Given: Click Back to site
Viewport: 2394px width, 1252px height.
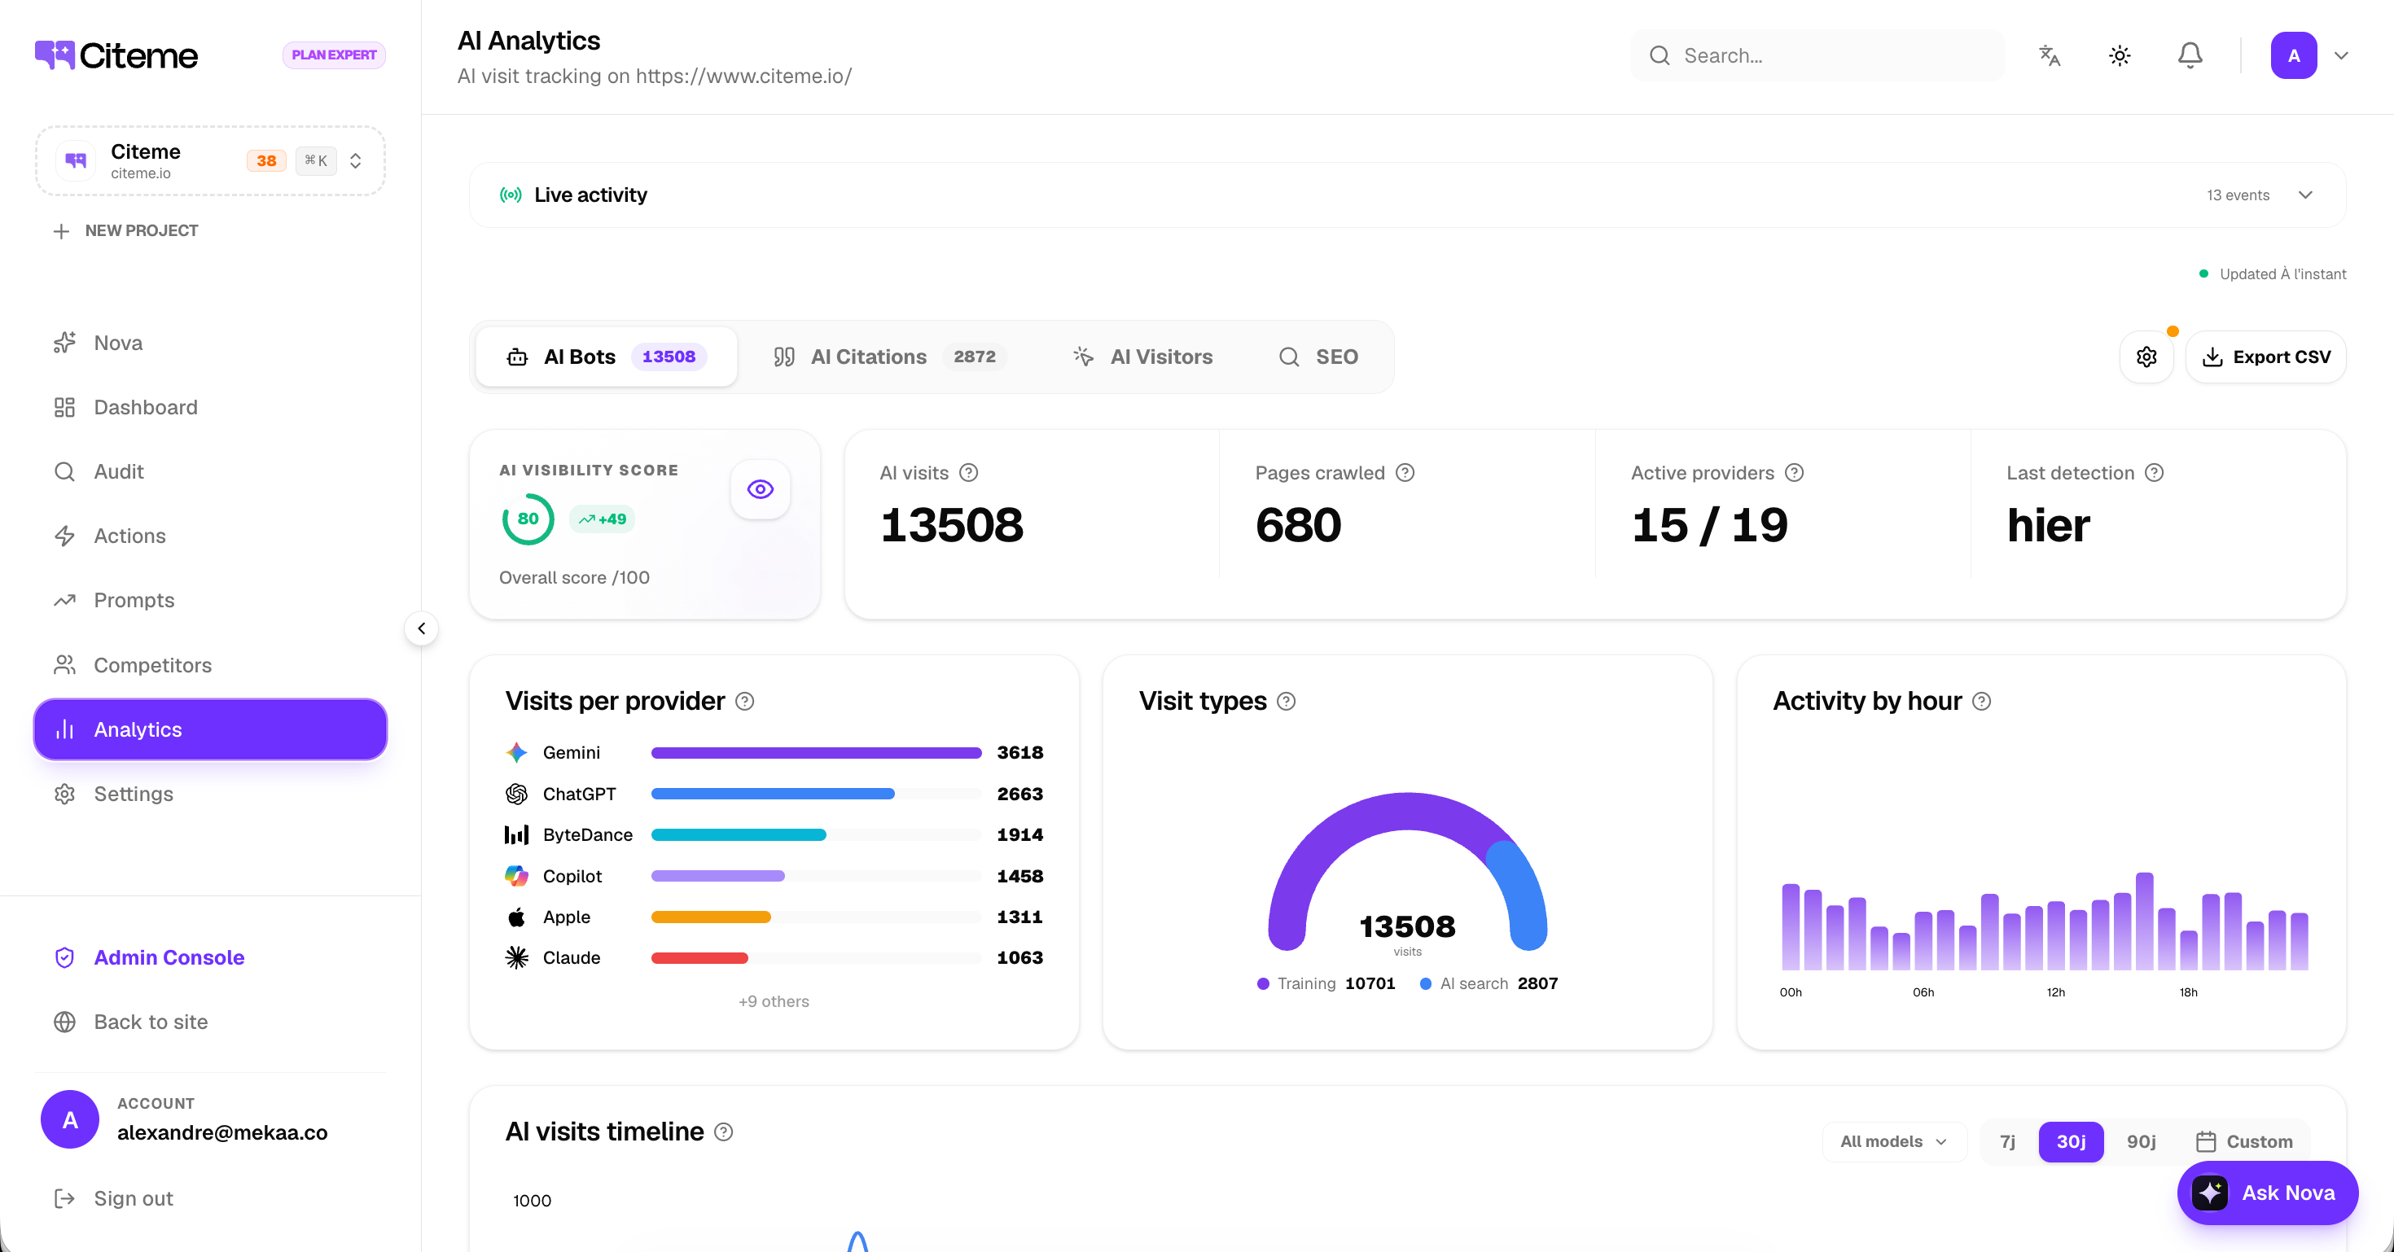Looking at the screenshot, I should click(x=130, y=1022).
